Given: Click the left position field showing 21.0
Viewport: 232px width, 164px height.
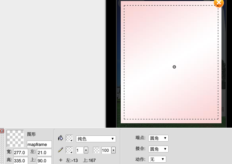Looking at the screenshot, I should tap(44, 152).
